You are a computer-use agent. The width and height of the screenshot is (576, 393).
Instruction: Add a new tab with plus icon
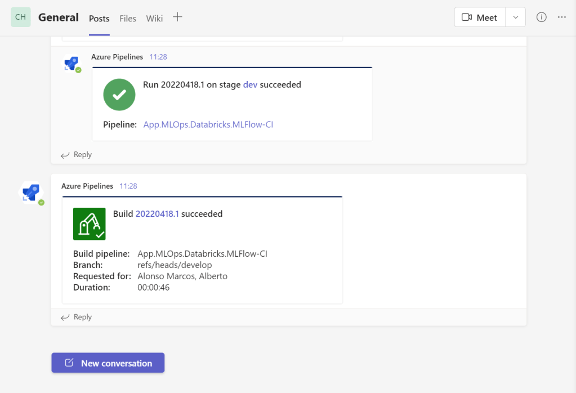177,17
